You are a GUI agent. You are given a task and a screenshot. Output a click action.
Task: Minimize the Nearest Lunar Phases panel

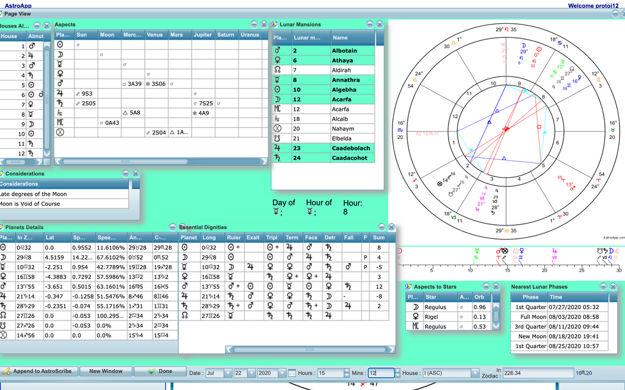pyautogui.click(x=603, y=286)
